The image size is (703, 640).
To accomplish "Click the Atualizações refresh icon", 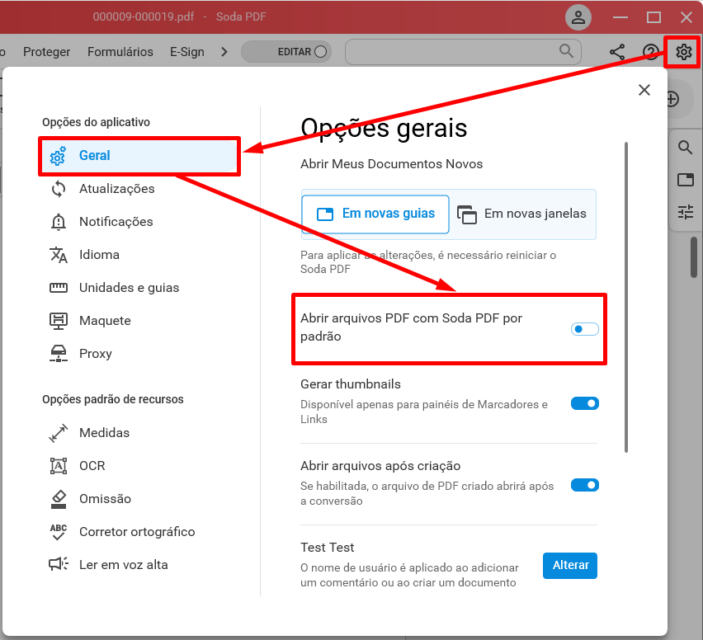I will [x=59, y=189].
